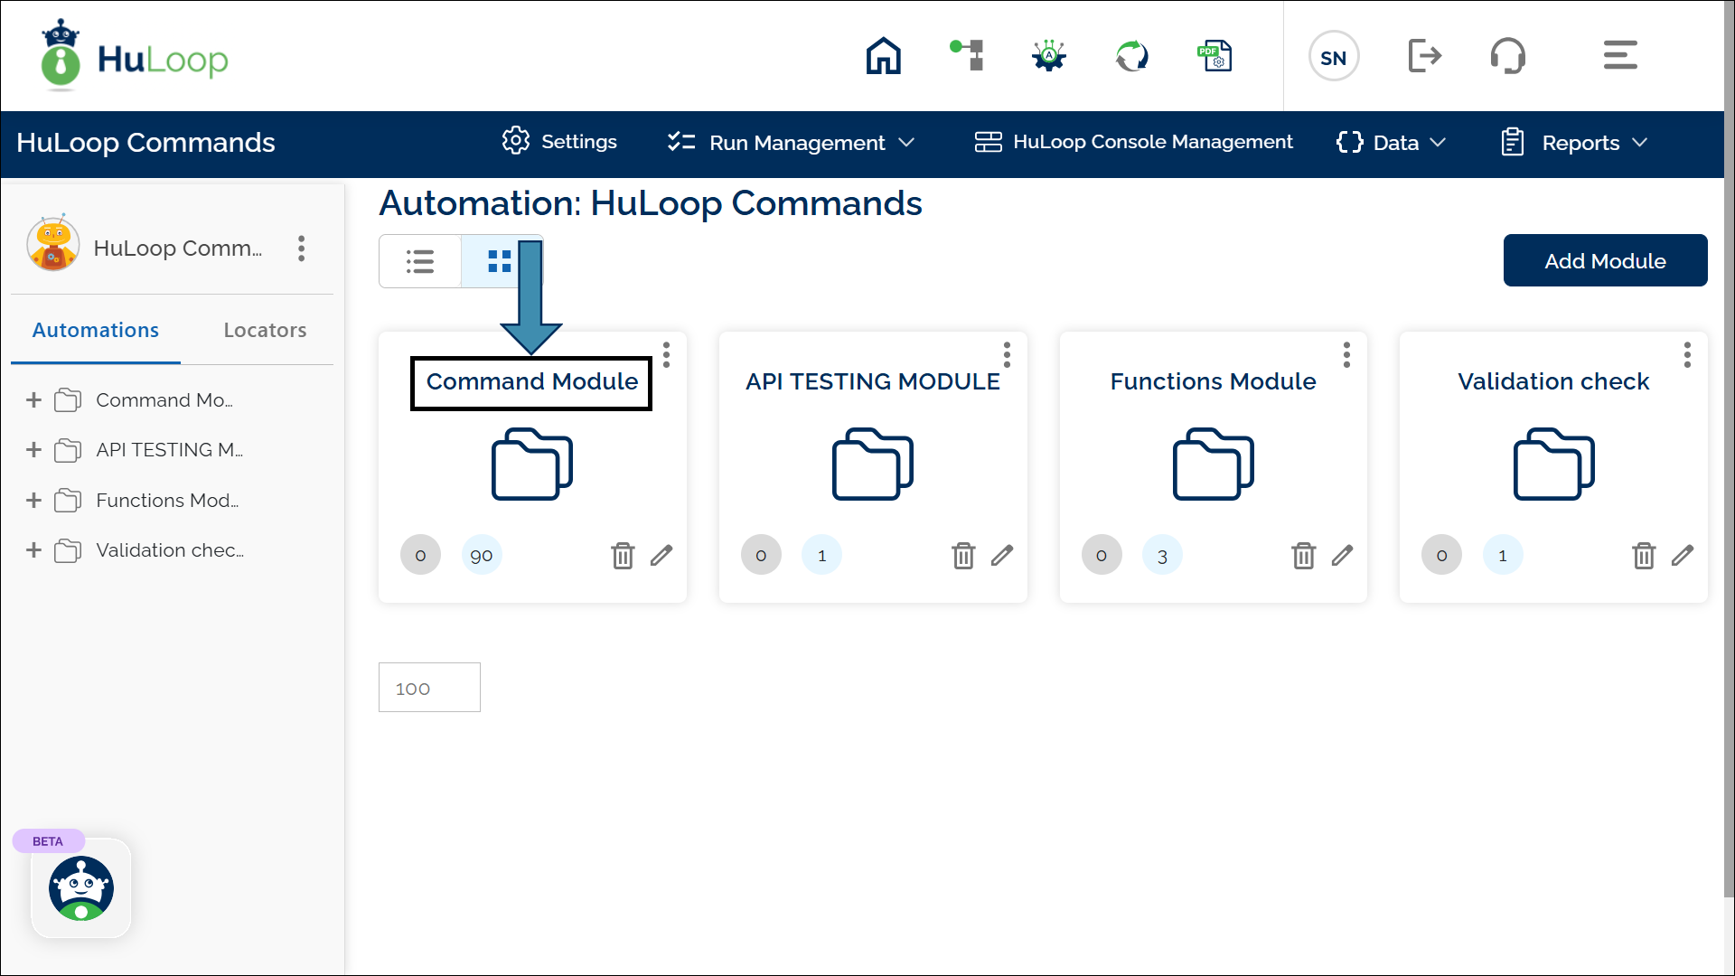Click the 90 count badge on Command Module
Image resolution: width=1735 pixels, height=976 pixels.
tap(482, 555)
